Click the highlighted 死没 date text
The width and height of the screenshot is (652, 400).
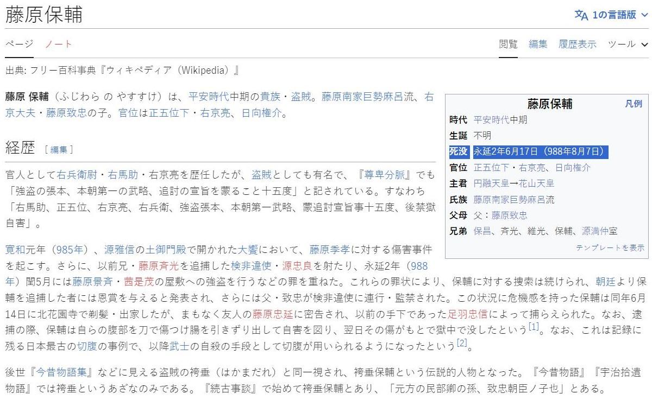click(x=540, y=151)
